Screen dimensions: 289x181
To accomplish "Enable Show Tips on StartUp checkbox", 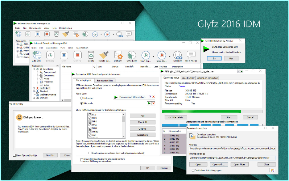I will pyautogui.click(x=14, y=155).
